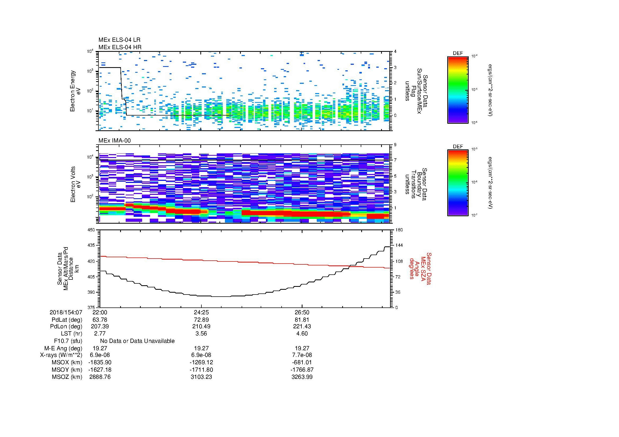Click the MSOZ value 2888.76
619x437 pixels.
click(x=100, y=377)
